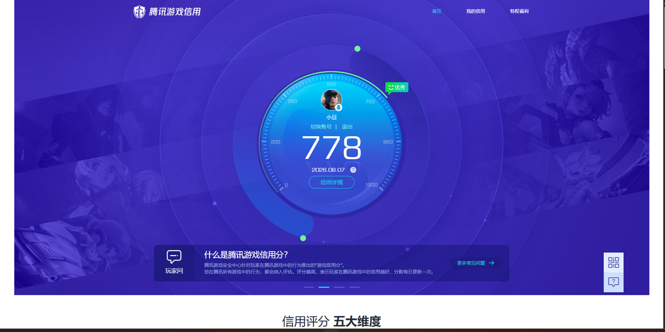Viewport: 665px width, 332px height.
Task: Click the 信用评分 五大维度 heading
Action: coord(332,321)
